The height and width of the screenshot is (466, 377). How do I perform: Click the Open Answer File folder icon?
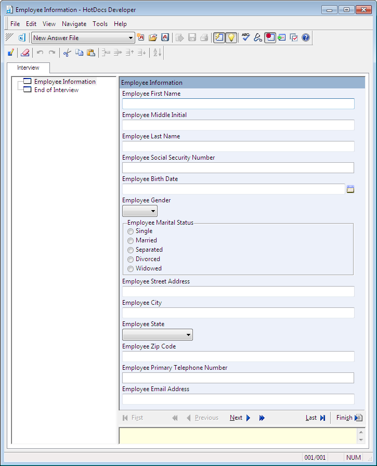153,37
